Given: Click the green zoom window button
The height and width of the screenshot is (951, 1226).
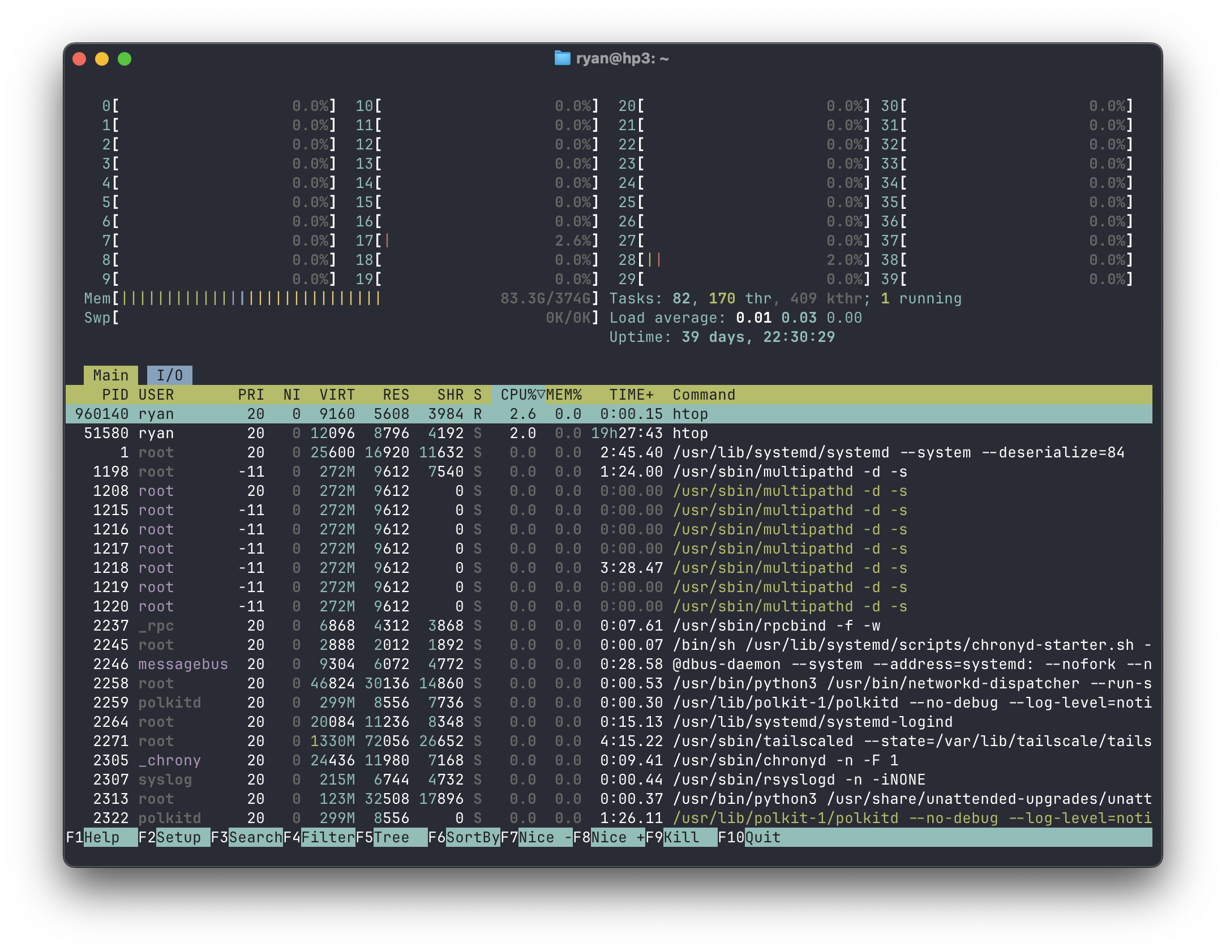Looking at the screenshot, I should pos(125,59).
